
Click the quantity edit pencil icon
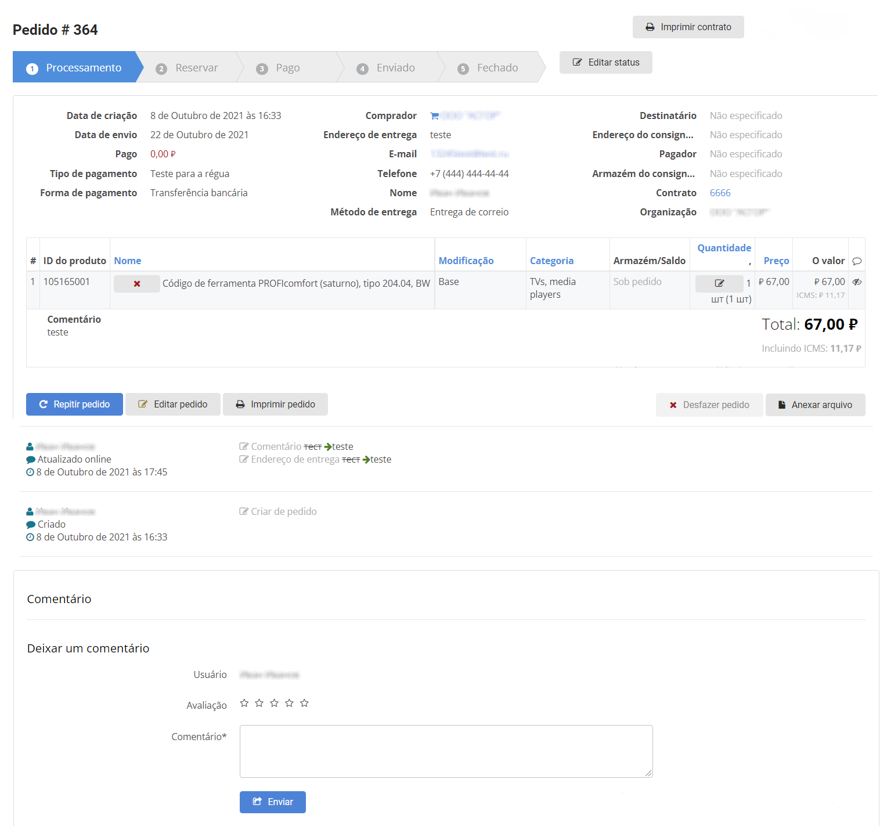pyautogui.click(x=719, y=283)
